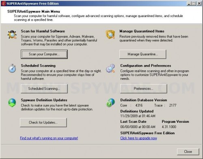Start scan with Scan your Computer button
Viewport: 203px width, 159px height.
44,54
